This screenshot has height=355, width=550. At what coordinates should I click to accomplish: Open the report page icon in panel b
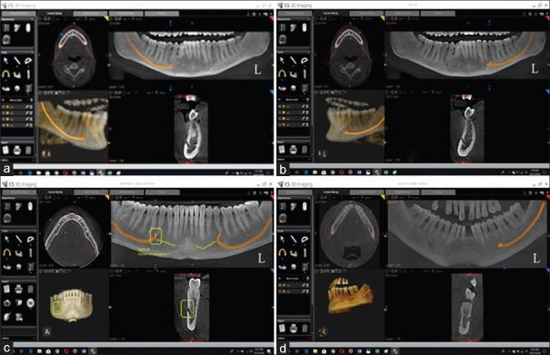(282, 149)
